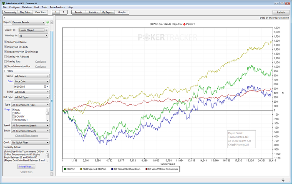
Task: Check the BOUNTY flag
Action: (x=13, y=116)
